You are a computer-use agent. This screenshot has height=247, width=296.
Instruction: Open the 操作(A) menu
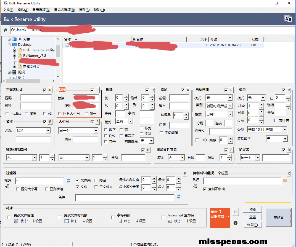click(x=23, y=10)
